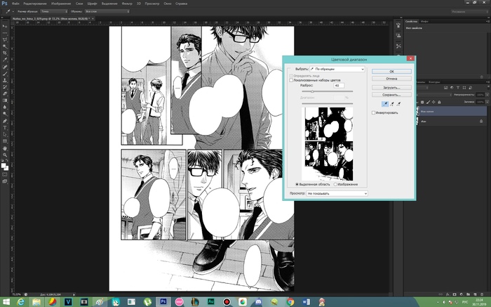Select the Rectangular Marquee tool

pos(5,33)
